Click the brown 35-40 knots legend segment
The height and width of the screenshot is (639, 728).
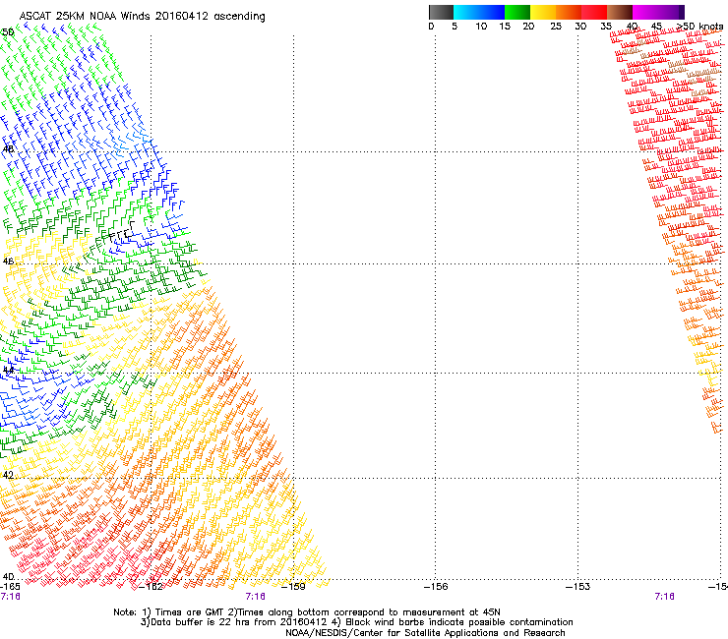(x=620, y=12)
